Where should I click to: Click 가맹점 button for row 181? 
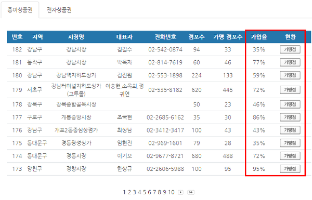(290, 62)
